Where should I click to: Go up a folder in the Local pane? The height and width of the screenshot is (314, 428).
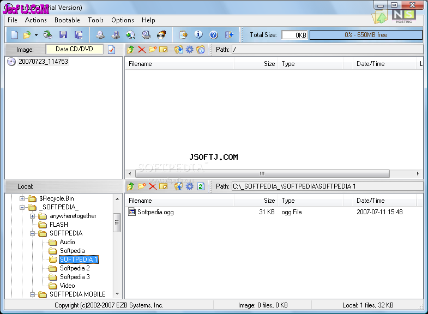(131, 186)
